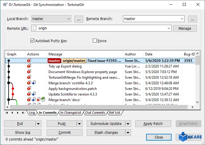The image size is (205, 145).
Task: Click the Bug-ID value 3593
Action: [188, 61]
